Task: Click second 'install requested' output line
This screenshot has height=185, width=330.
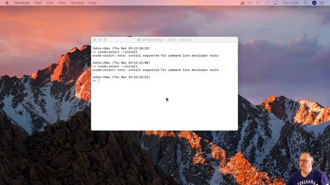Action: pos(155,70)
